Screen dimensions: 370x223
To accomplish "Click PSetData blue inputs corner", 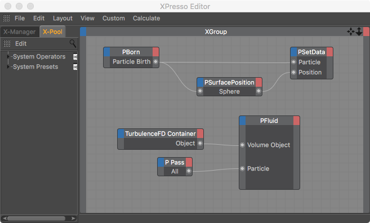I will pos(294,52).
